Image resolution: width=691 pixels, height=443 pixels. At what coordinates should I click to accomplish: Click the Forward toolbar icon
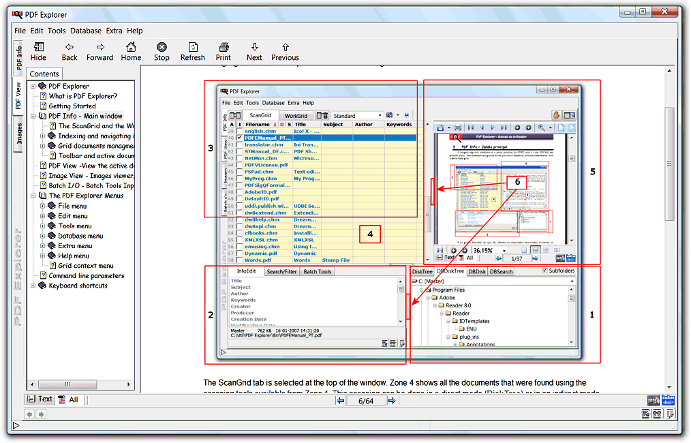(x=100, y=48)
